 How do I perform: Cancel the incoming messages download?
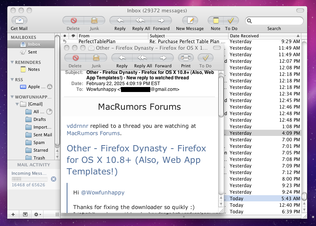(54, 179)
